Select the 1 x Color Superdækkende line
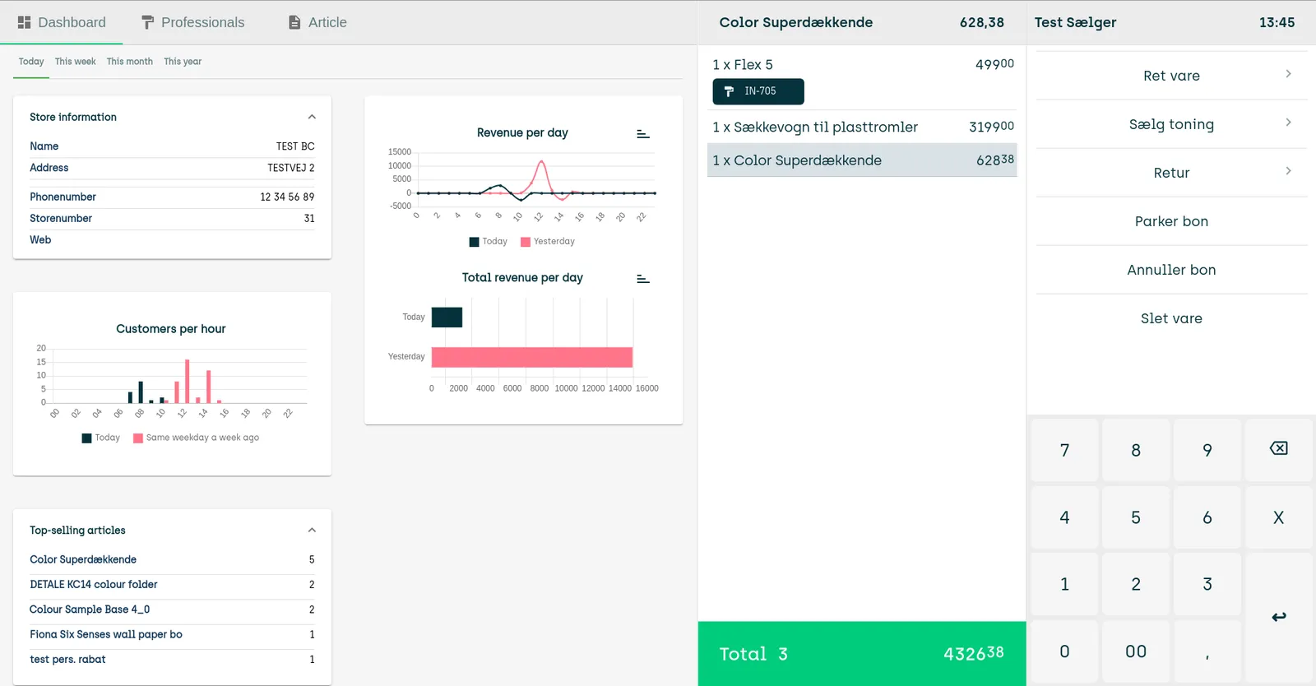Viewport: 1316px width, 686px height. [862, 160]
